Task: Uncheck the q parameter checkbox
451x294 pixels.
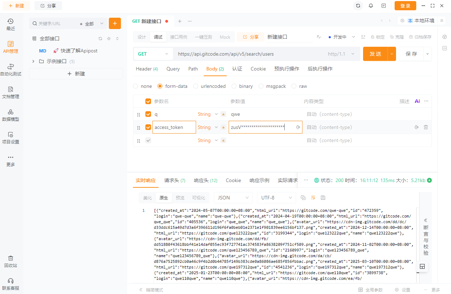Action: (148, 114)
